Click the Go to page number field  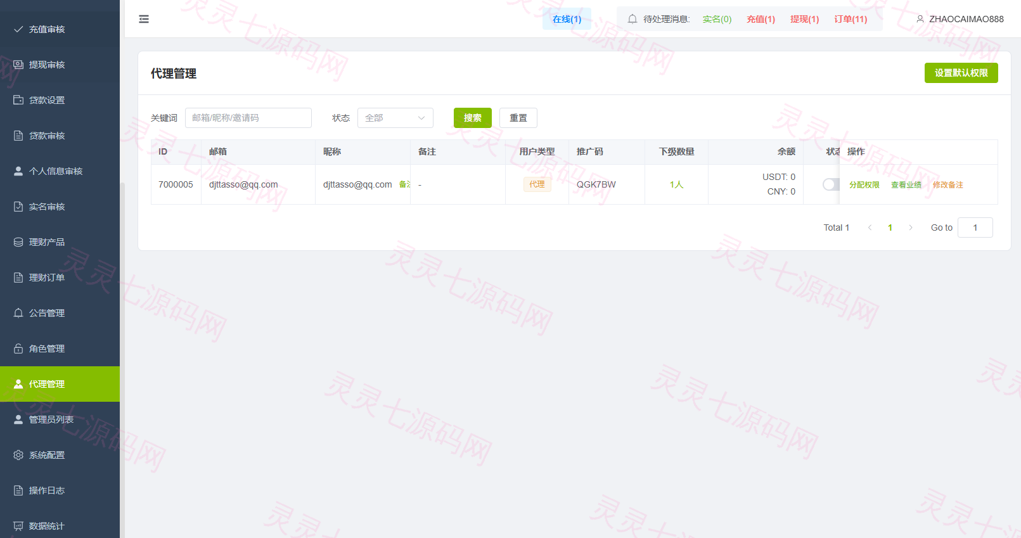click(x=975, y=227)
